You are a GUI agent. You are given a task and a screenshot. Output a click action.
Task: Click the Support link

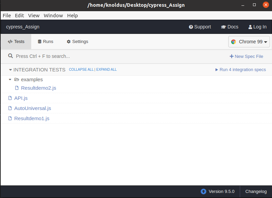pos(200,27)
